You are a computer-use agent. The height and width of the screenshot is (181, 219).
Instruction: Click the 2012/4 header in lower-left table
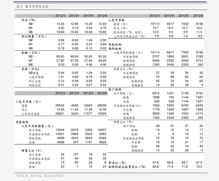(x=74, y=93)
